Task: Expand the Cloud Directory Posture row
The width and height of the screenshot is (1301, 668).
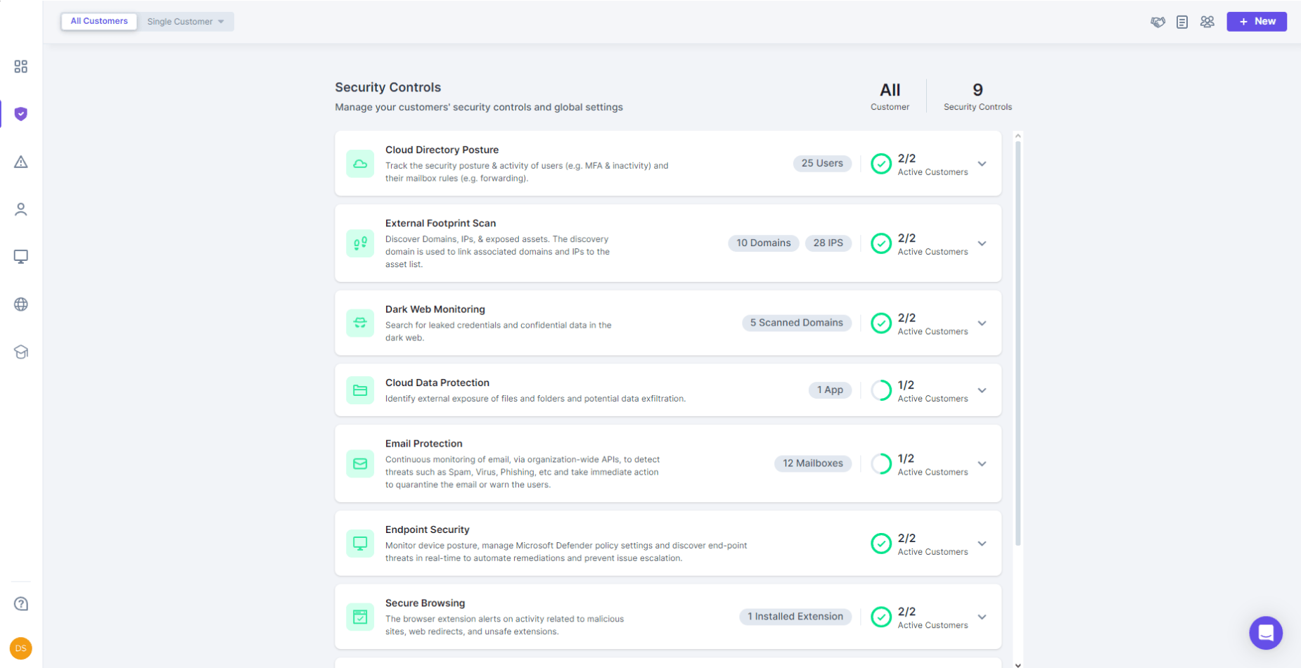Action: click(x=982, y=164)
